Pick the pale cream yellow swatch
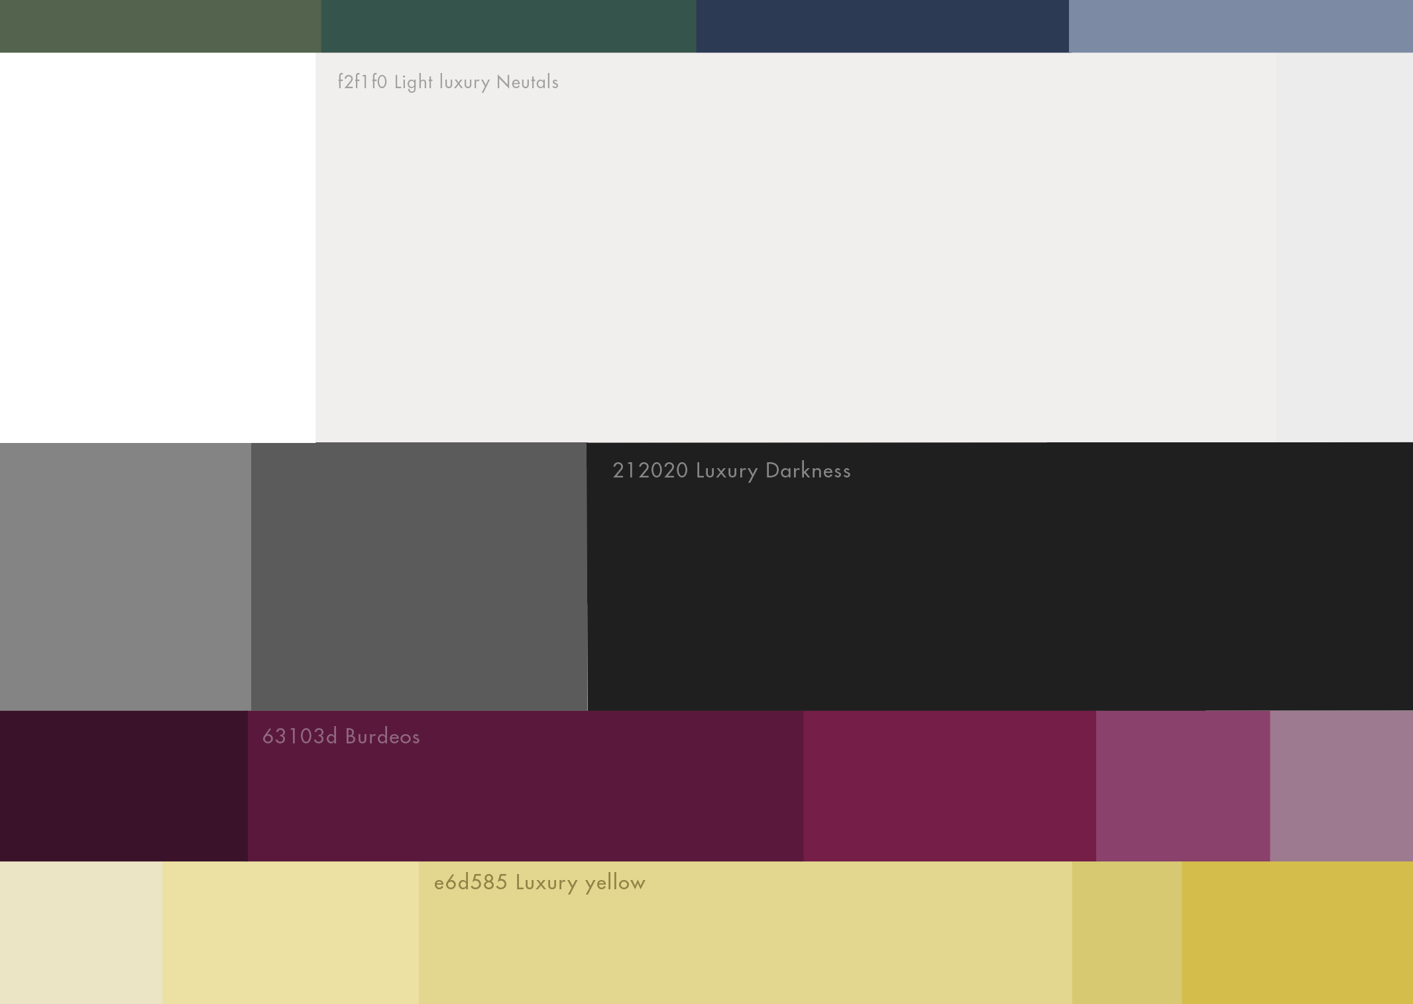The height and width of the screenshot is (1004, 1413). 82,932
